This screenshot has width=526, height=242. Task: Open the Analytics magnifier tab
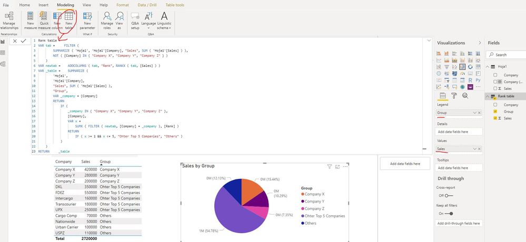(465, 96)
